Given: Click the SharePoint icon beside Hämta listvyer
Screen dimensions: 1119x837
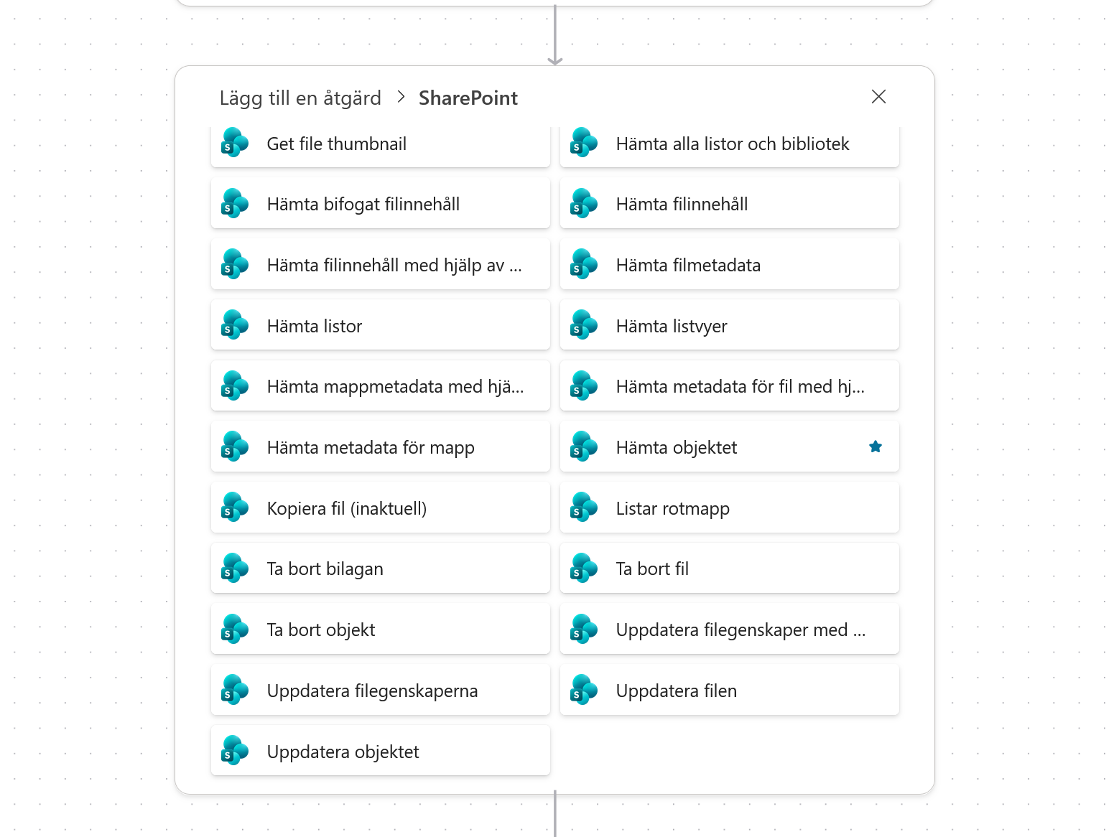Looking at the screenshot, I should [584, 325].
